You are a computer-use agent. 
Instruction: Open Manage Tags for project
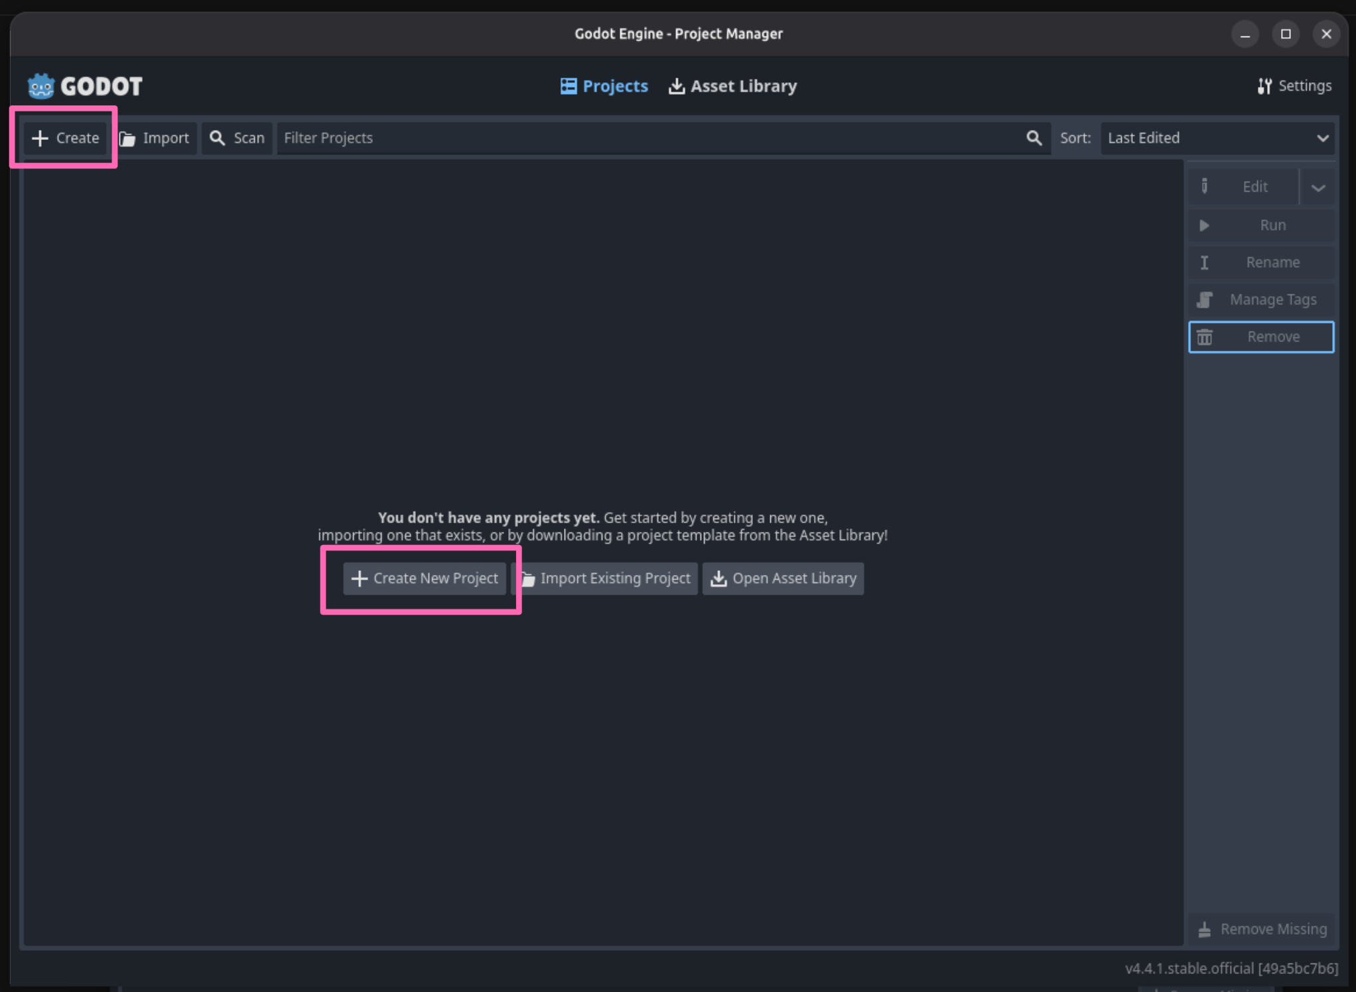[x=1261, y=300]
